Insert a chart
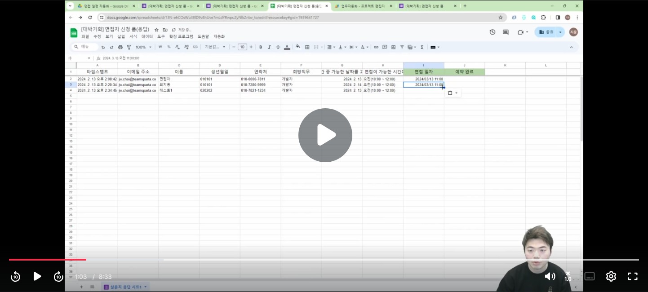 (393, 47)
